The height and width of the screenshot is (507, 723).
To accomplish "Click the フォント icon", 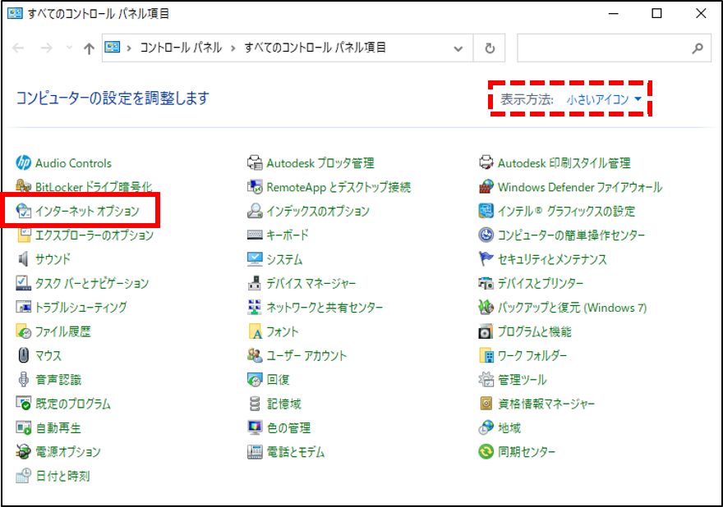I will click(x=255, y=331).
